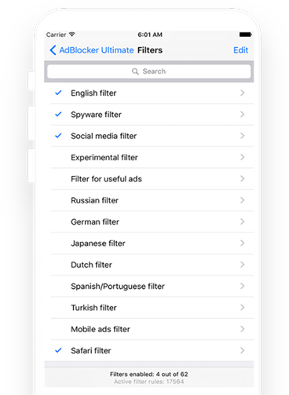Screen dimensions: 289x395
Task: Disable the Social media filter checkmark
Action: point(58,136)
